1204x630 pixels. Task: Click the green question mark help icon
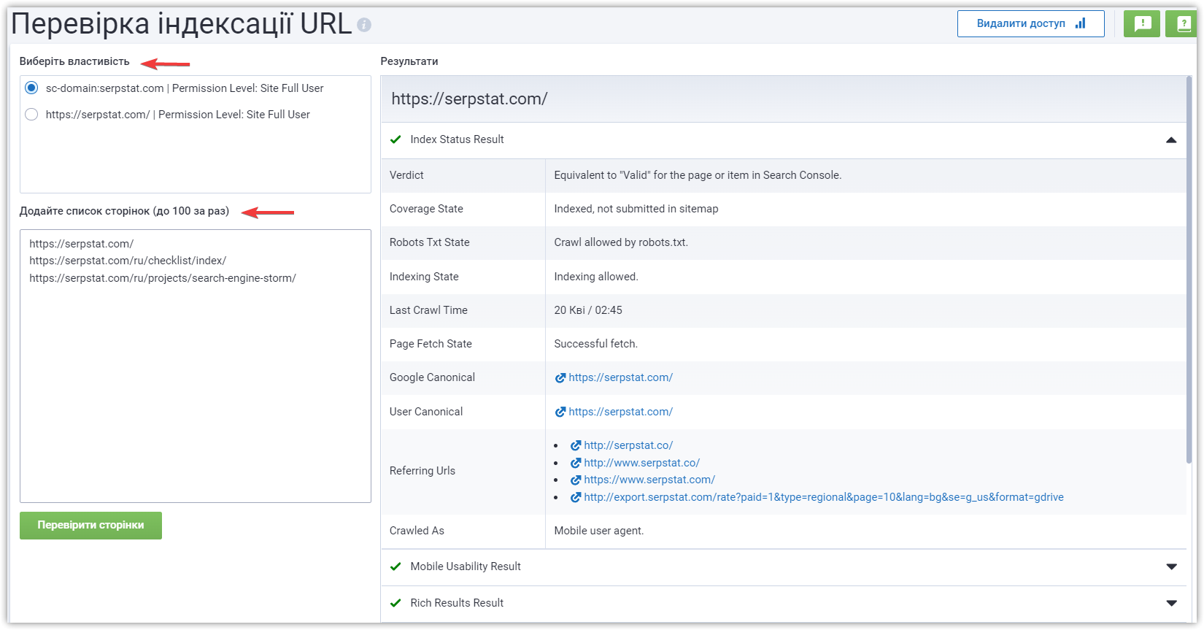pyautogui.click(x=1181, y=23)
